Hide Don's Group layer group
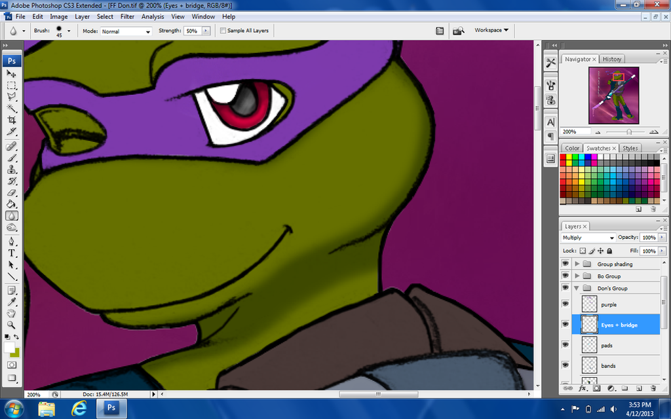 coord(566,288)
